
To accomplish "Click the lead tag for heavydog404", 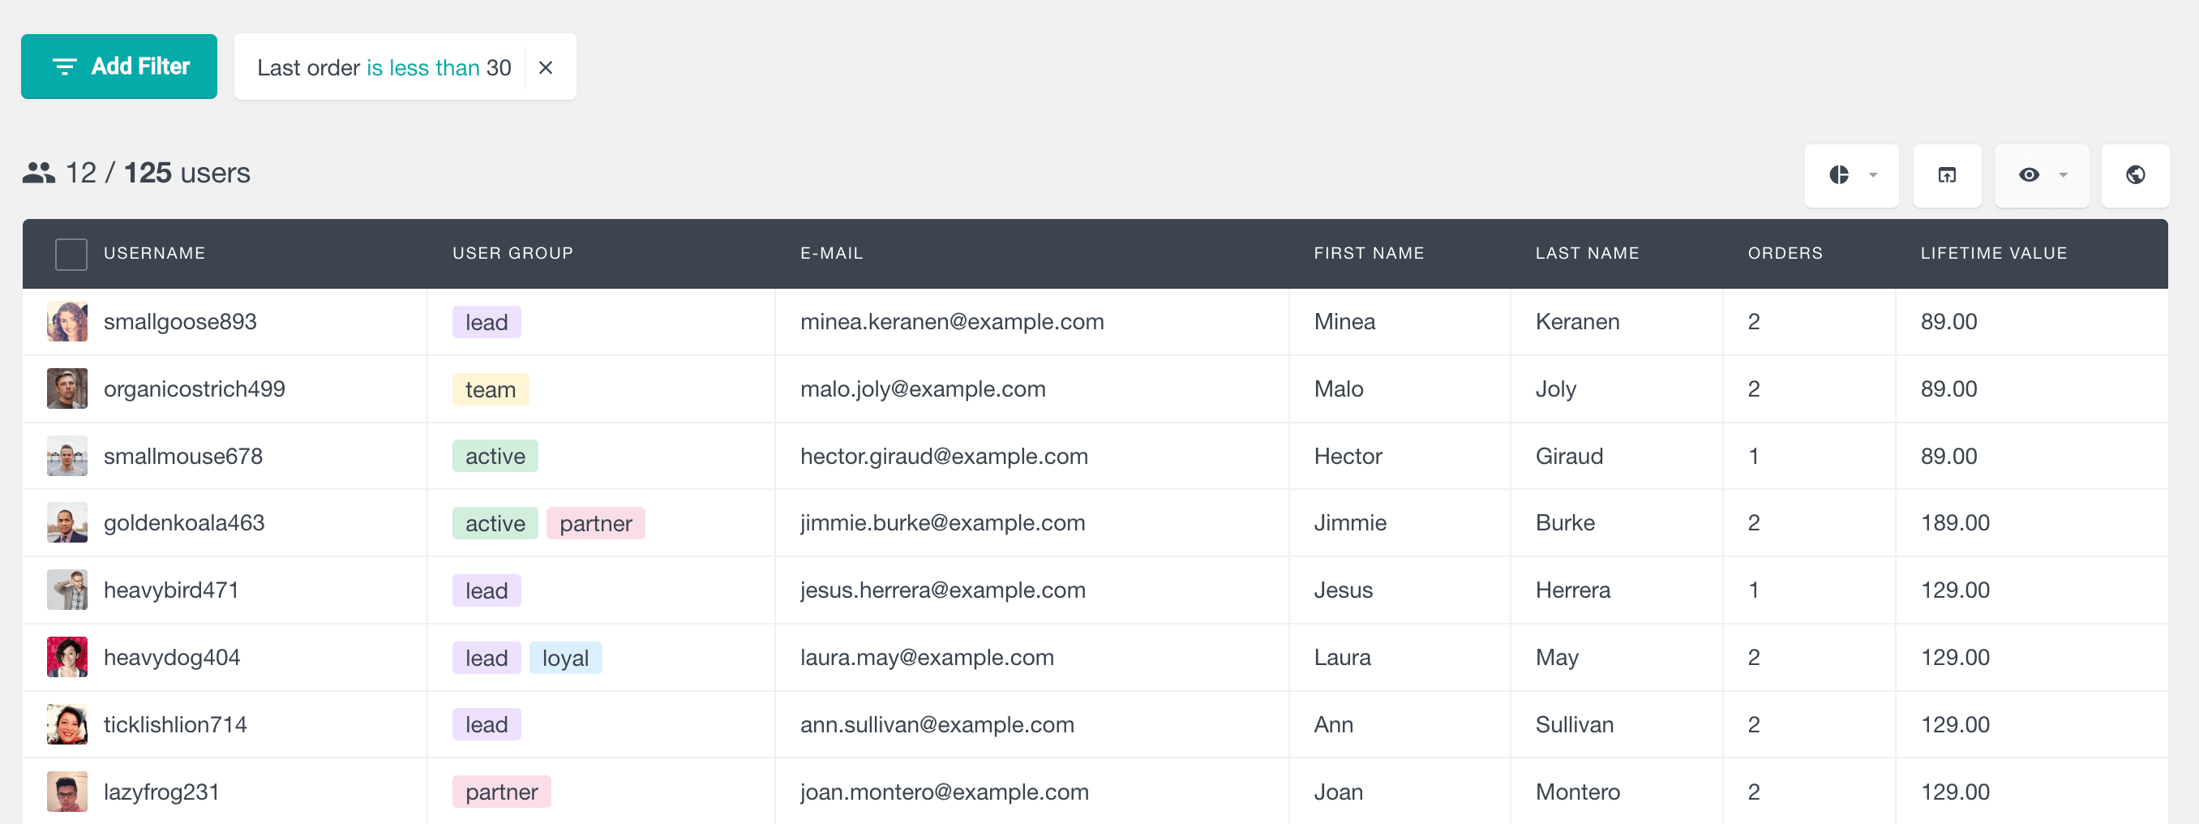I will (x=487, y=659).
